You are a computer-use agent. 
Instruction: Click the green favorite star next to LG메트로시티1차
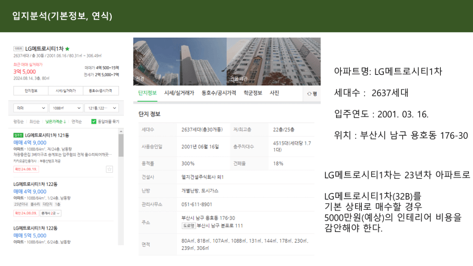[67, 48]
